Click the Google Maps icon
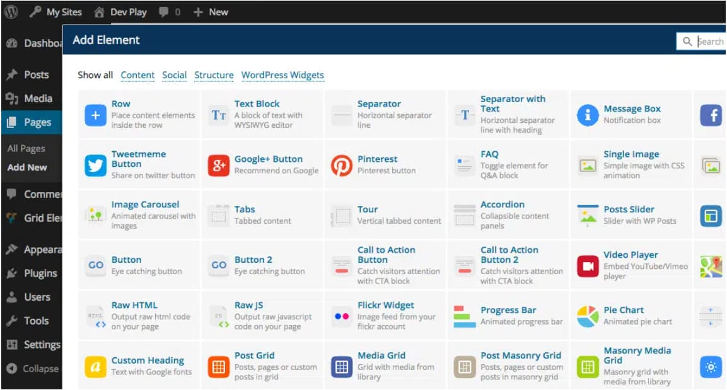Image resolution: width=727 pixels, height=390 pixels. [x=711, y=266]
